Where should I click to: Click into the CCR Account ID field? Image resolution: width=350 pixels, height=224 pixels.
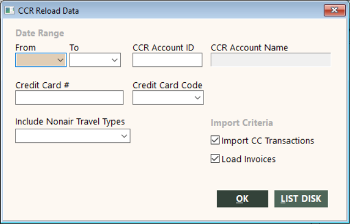point(167,60)
